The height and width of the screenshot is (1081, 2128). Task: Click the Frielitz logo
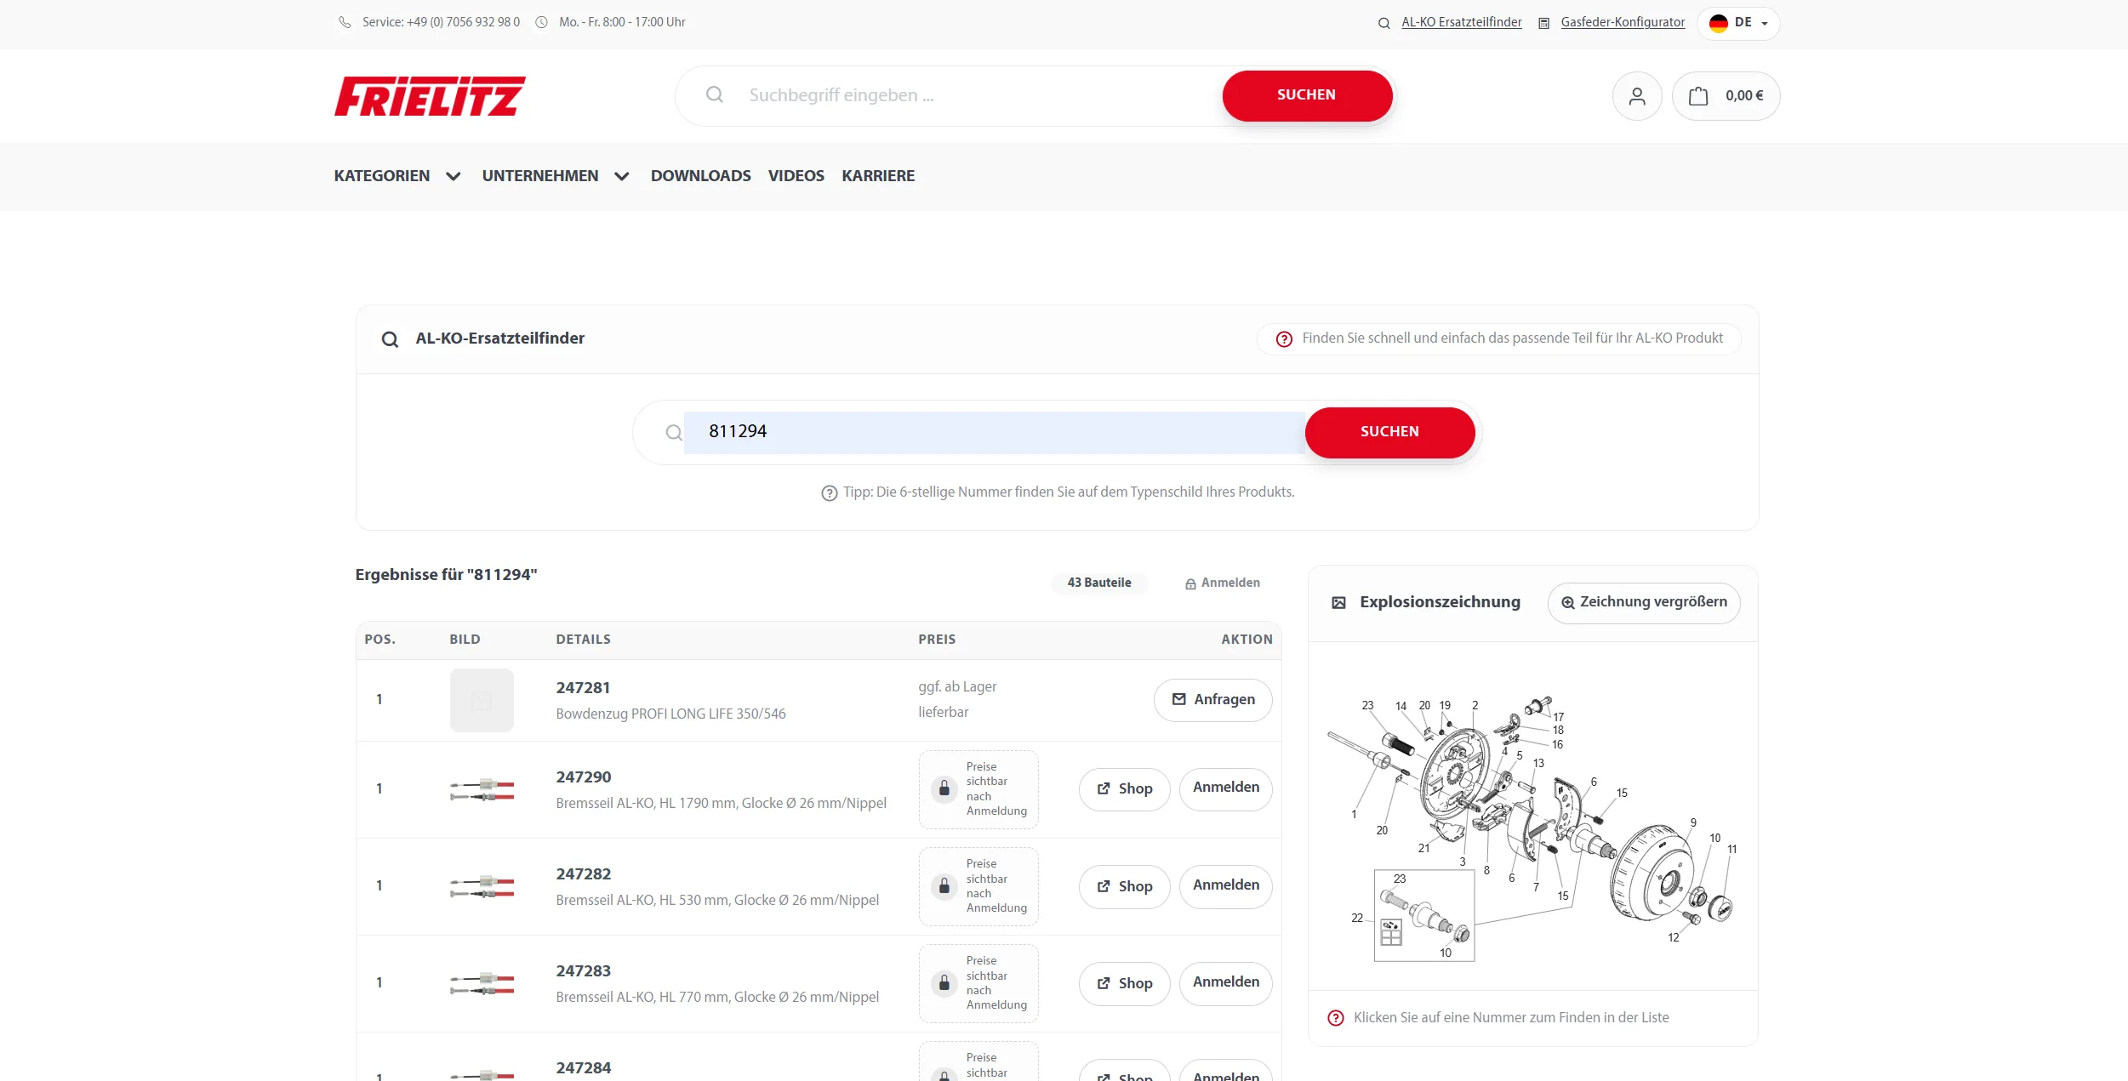pos(430,96)
